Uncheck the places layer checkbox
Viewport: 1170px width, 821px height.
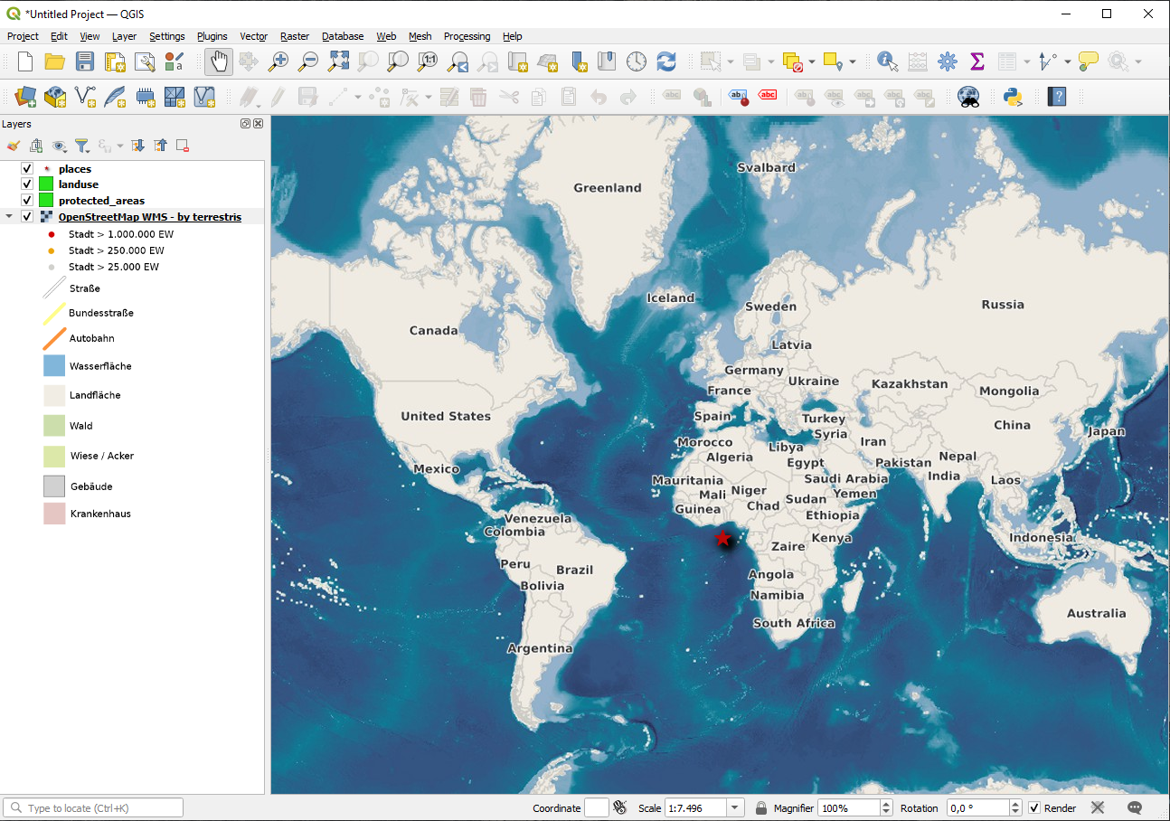[x=27, y=169]
